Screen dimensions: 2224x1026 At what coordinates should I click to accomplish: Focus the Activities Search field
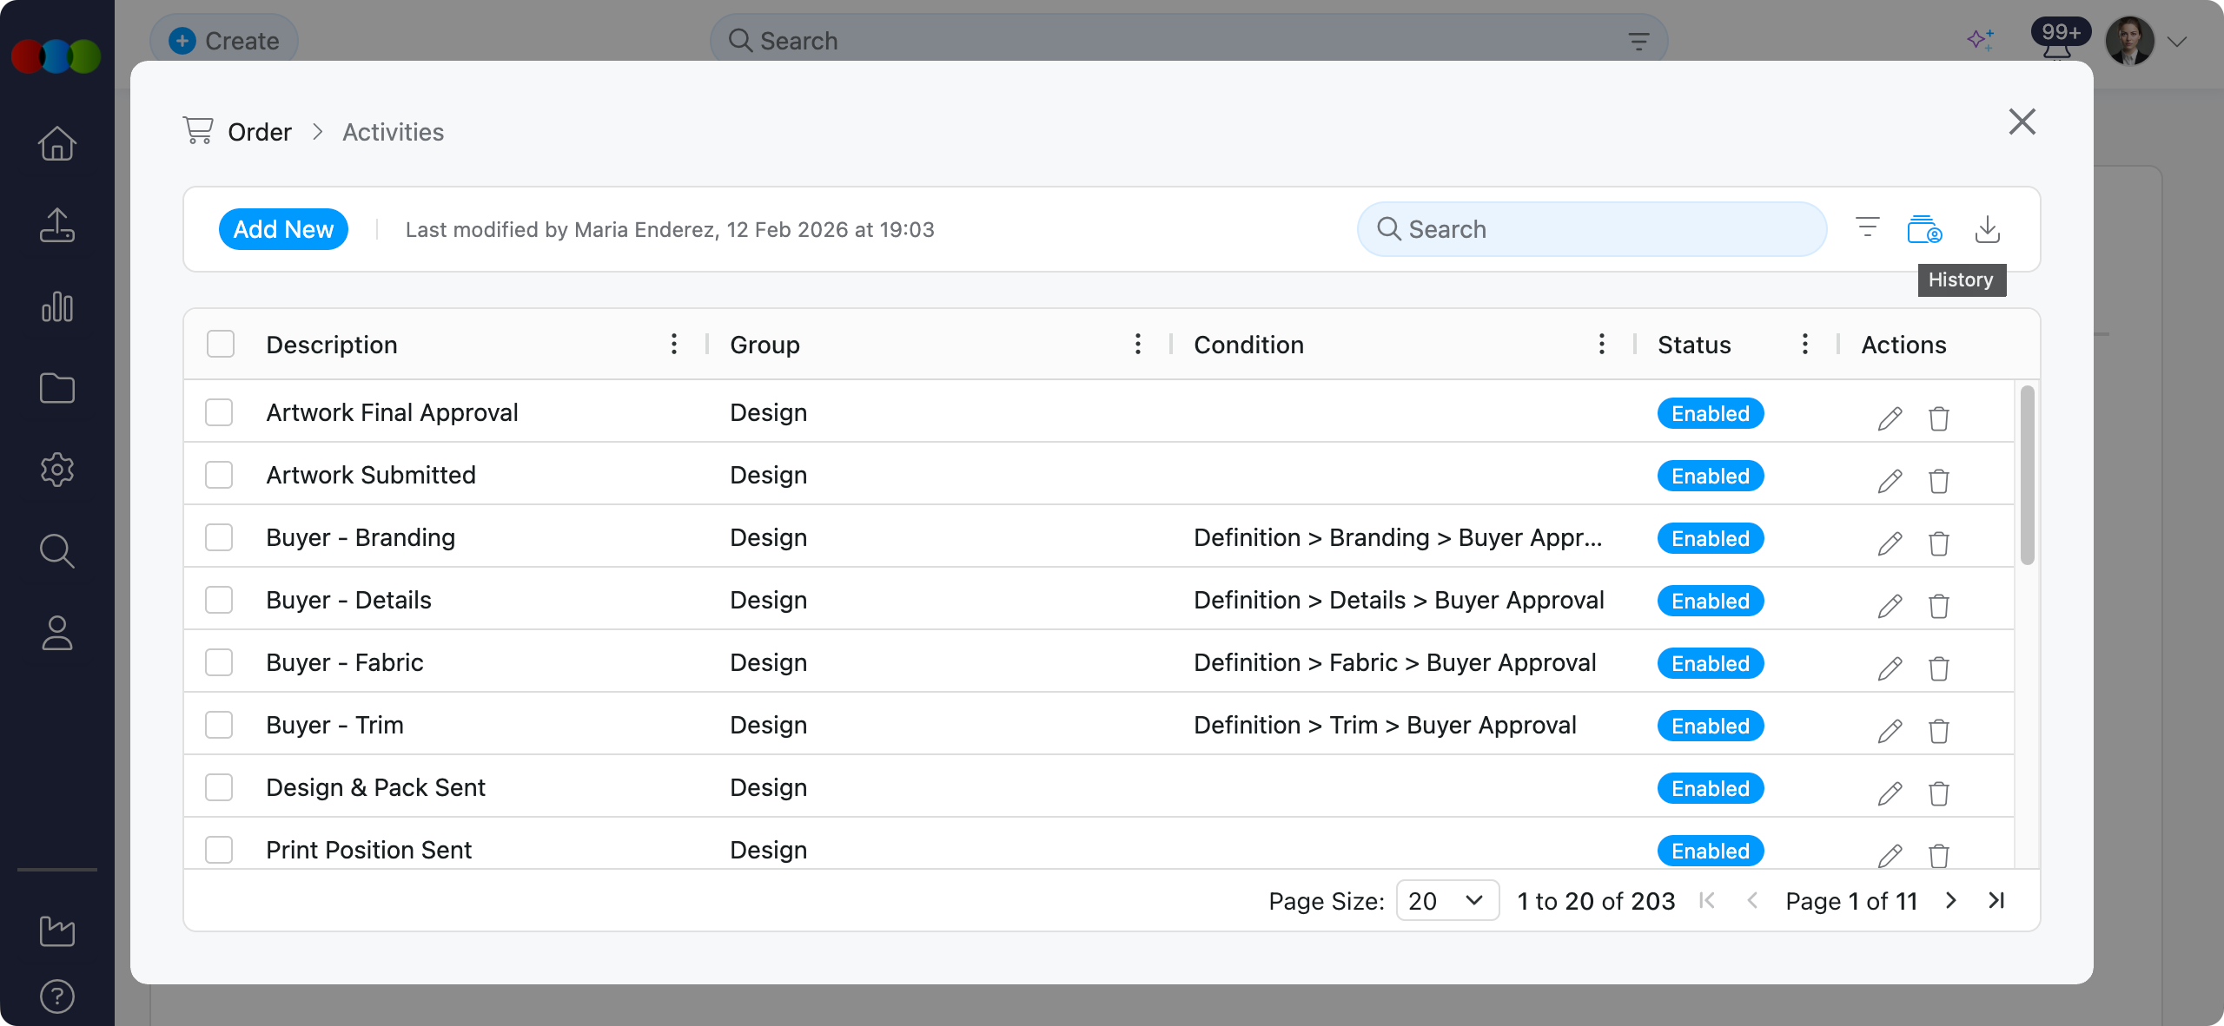tap(1592, 229)
